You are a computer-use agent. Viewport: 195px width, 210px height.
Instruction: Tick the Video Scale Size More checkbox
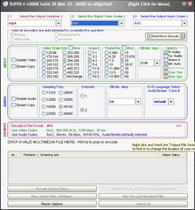pyautogui.click(x=70, y=48)
